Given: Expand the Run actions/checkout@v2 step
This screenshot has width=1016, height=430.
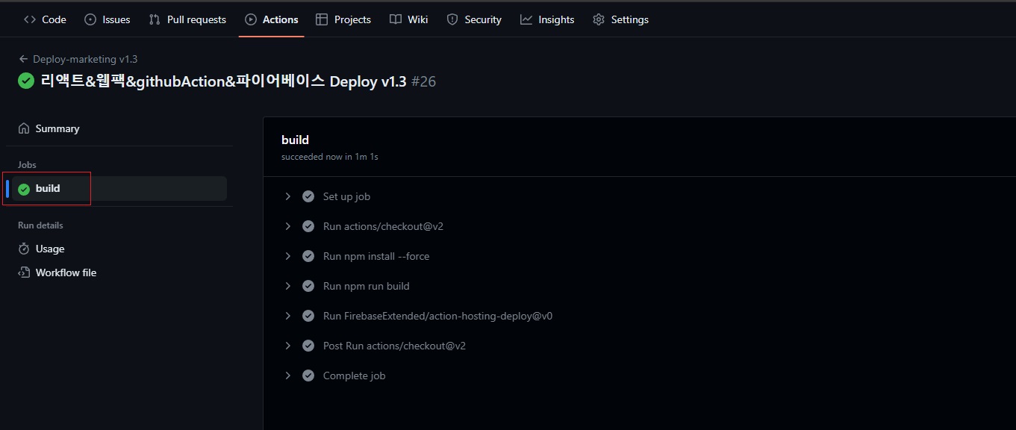Looking at the screenshot, I should (287, 226).
